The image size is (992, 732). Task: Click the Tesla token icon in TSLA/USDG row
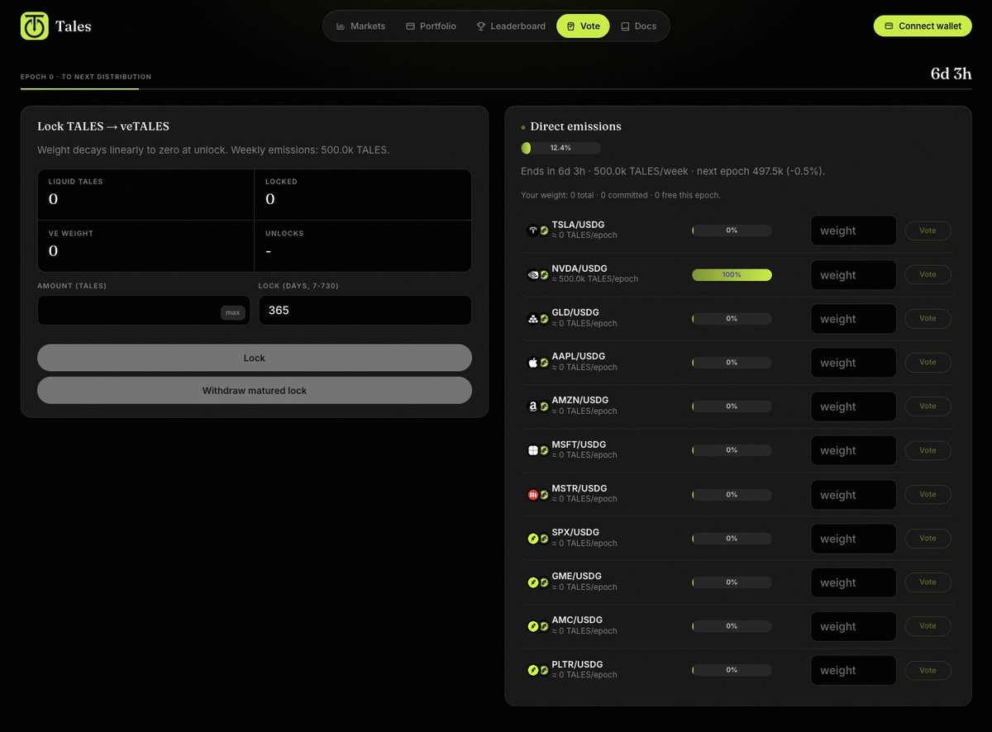[532, 231]
